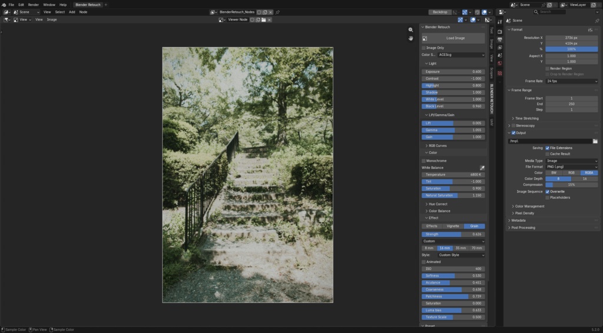
Task: Toggle the Overwrite checkbox
Action: 548,192
